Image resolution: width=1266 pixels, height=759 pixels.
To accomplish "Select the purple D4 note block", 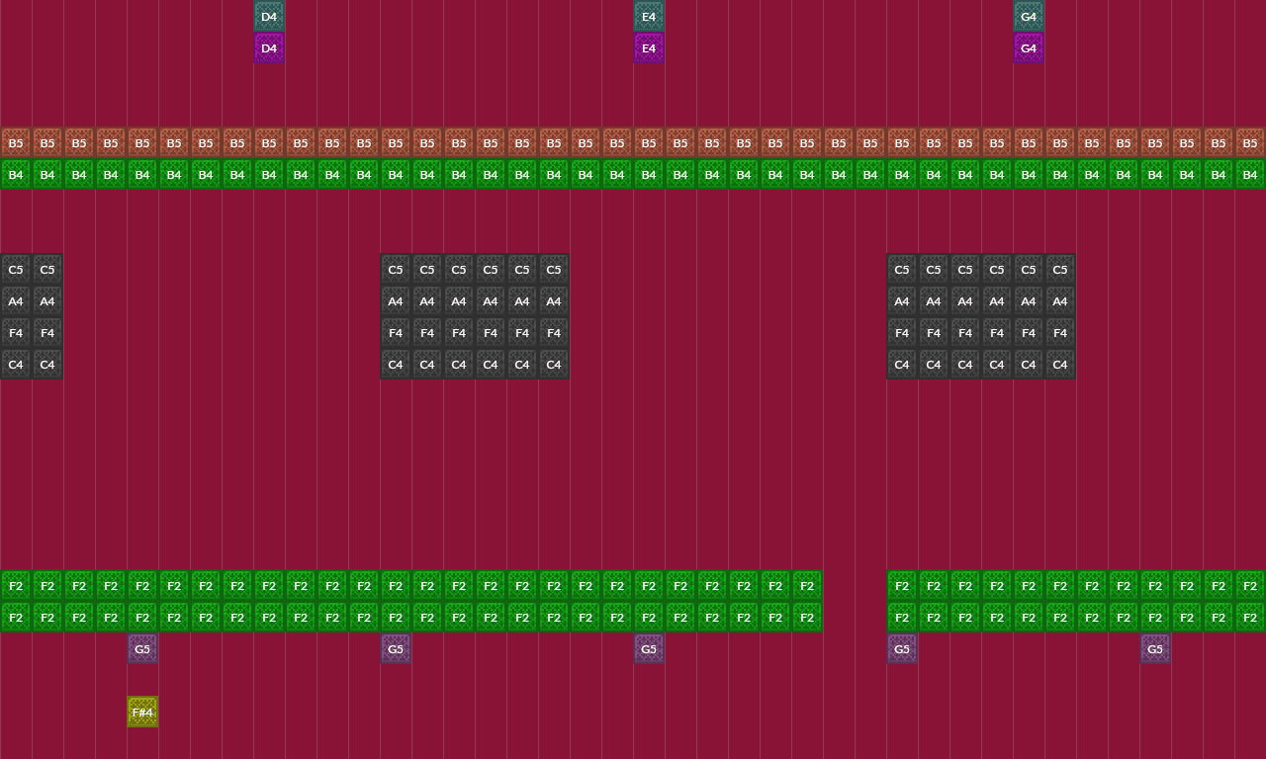I will click(269, 47).
